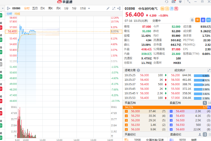Image resolution: width=211 pixels, height=141 pixels.
Task: Switch to 1分 chart tab
Action: pyautogui.click(x=66, y=8)
